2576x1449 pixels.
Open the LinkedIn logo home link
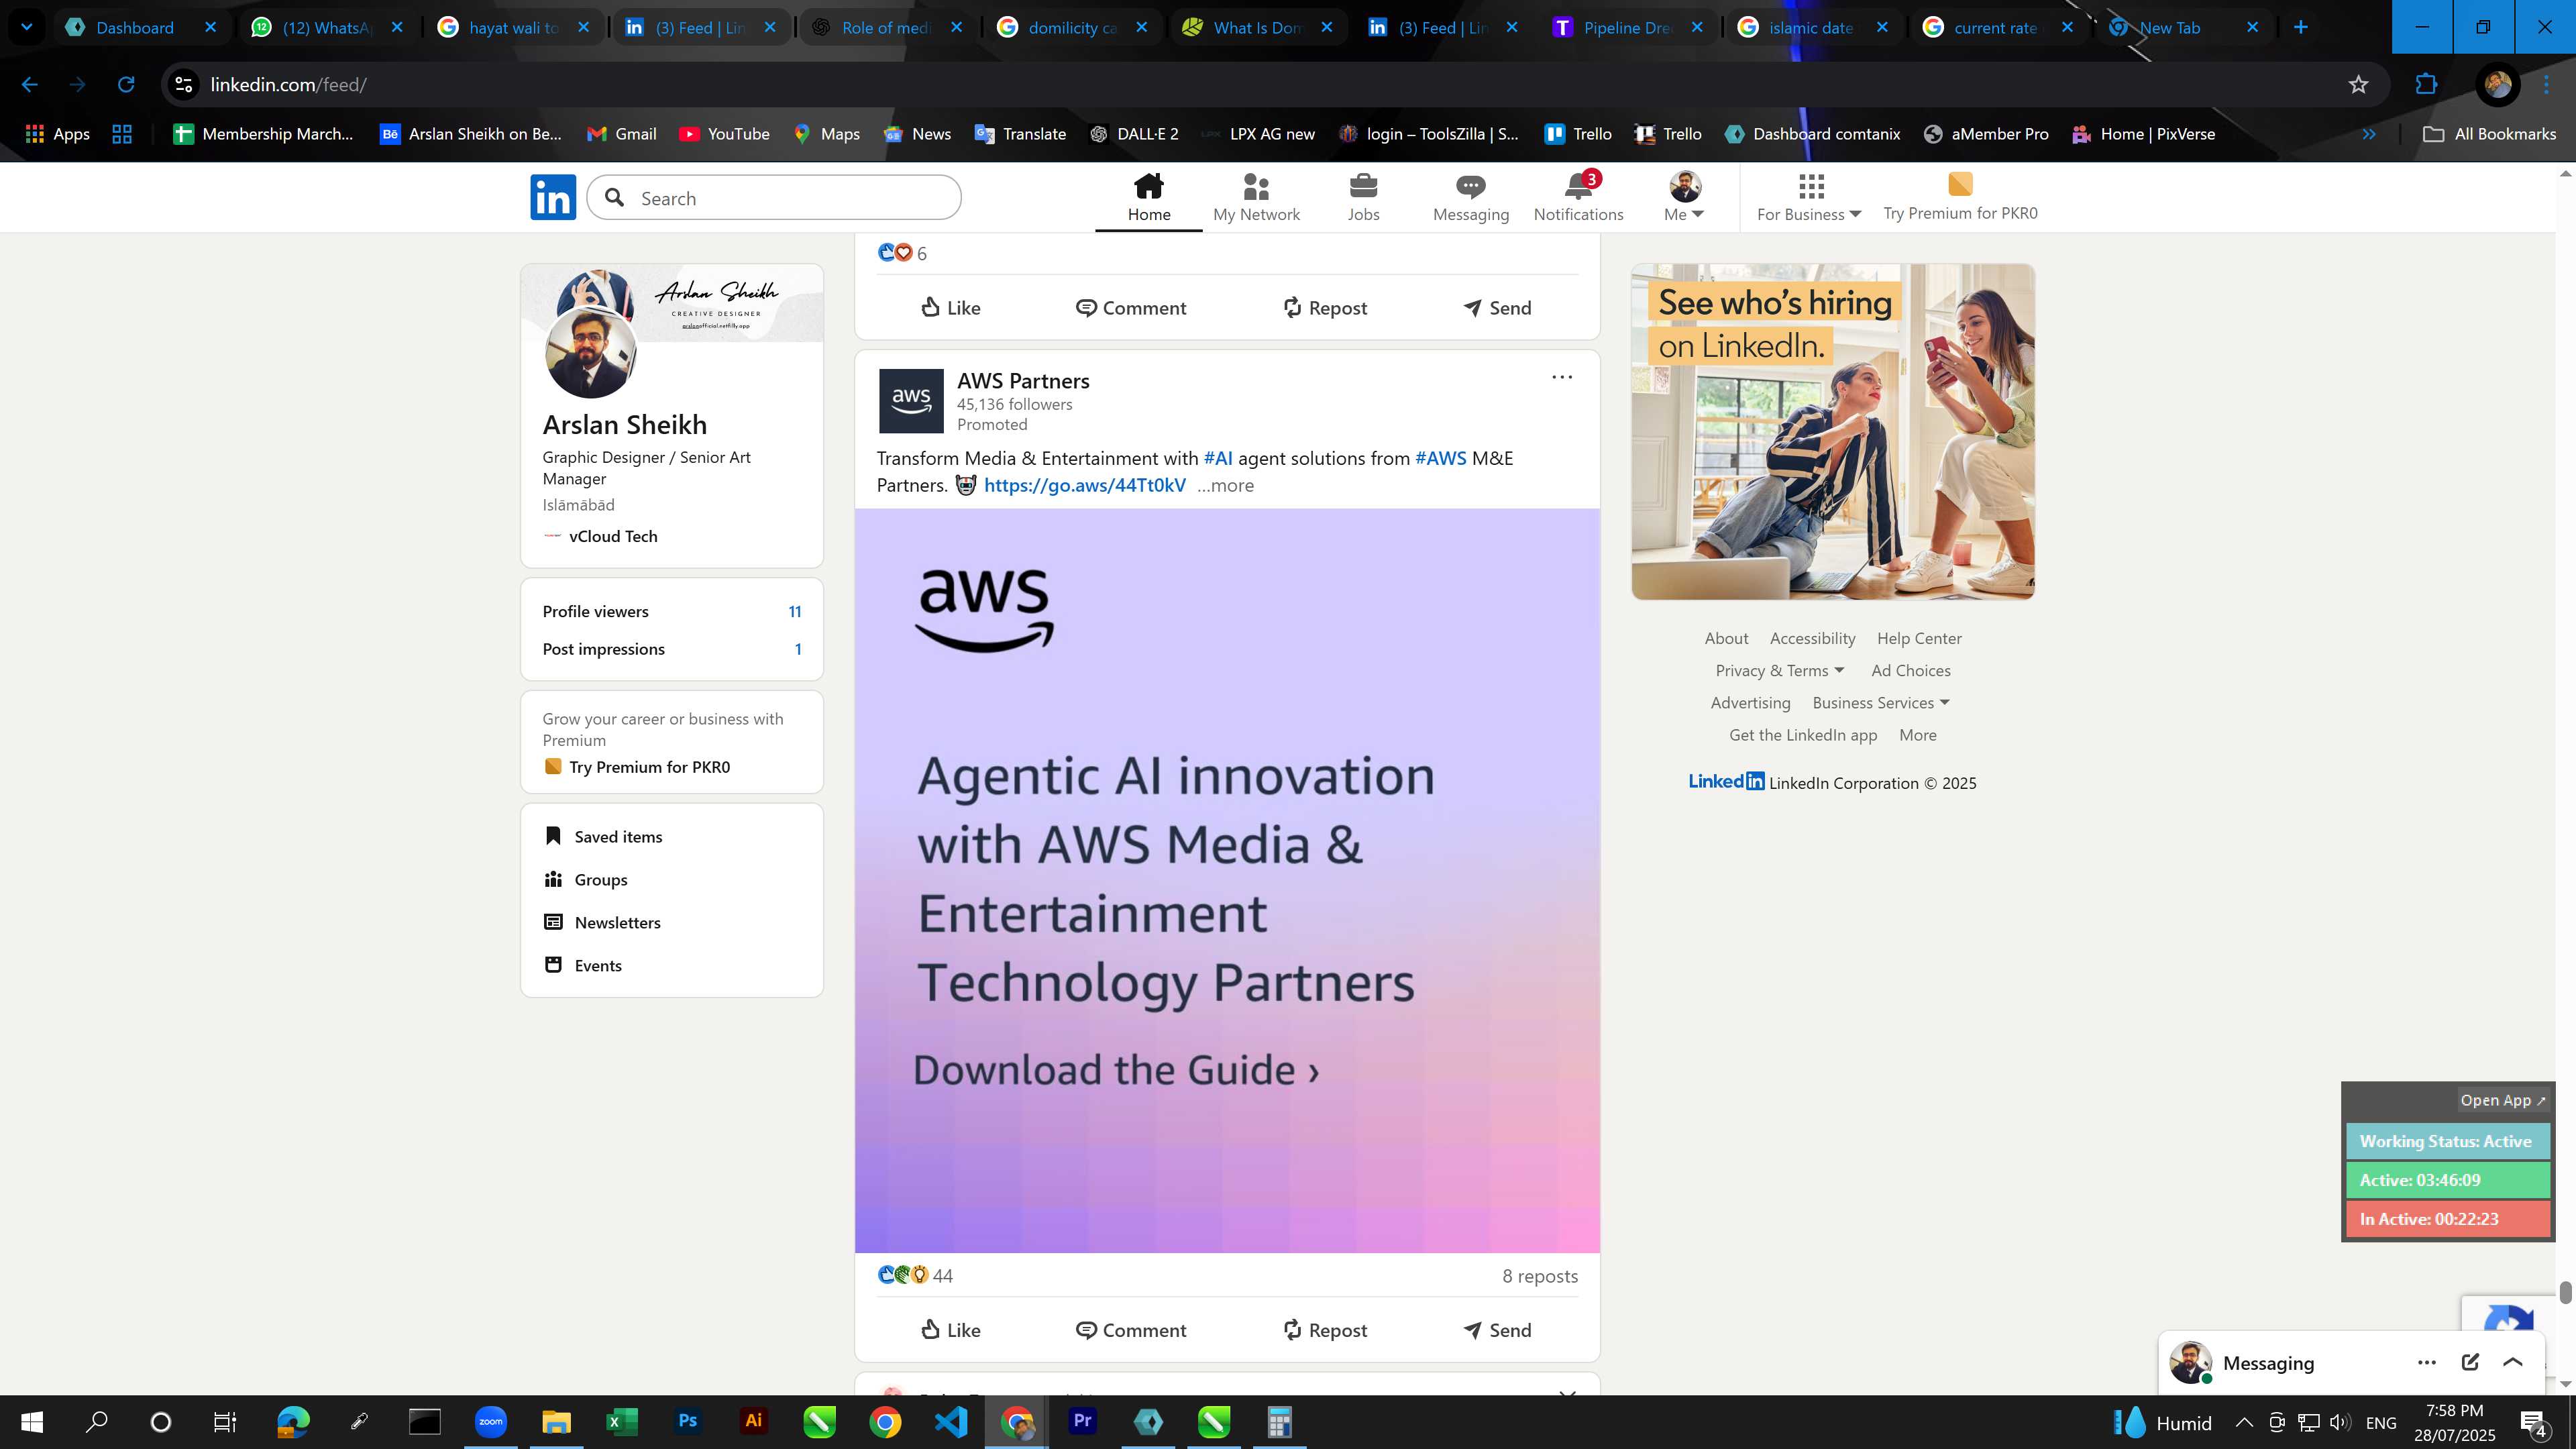tap(553, 197)
